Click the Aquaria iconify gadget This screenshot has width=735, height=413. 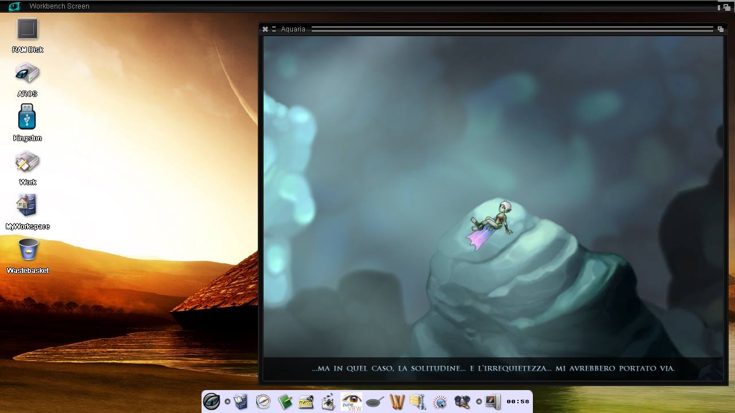[274, 29]
